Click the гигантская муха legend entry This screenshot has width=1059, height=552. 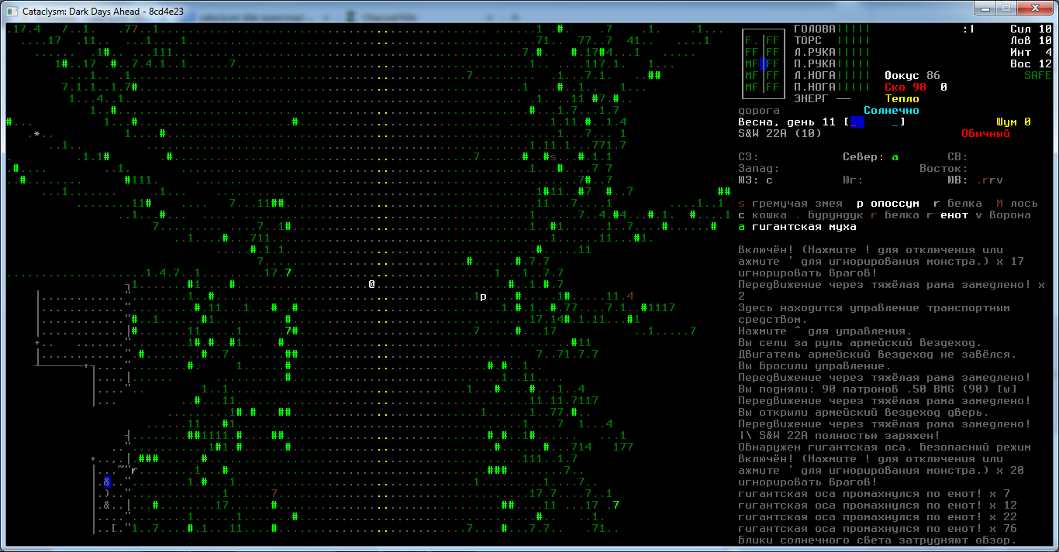click(797, 226)
